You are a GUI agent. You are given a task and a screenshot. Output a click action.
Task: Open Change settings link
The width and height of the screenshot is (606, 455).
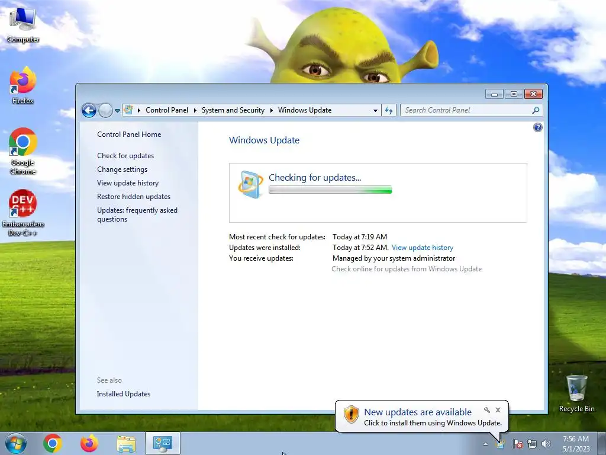point(122,169)
